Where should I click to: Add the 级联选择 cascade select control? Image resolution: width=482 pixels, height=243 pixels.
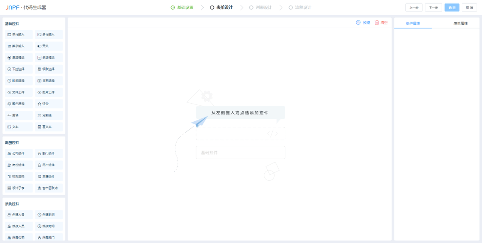coord(49,69)
